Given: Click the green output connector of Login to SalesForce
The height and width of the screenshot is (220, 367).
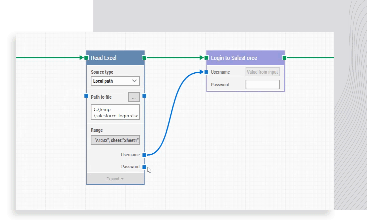Looking at the screenshot, I should [284, 57].
